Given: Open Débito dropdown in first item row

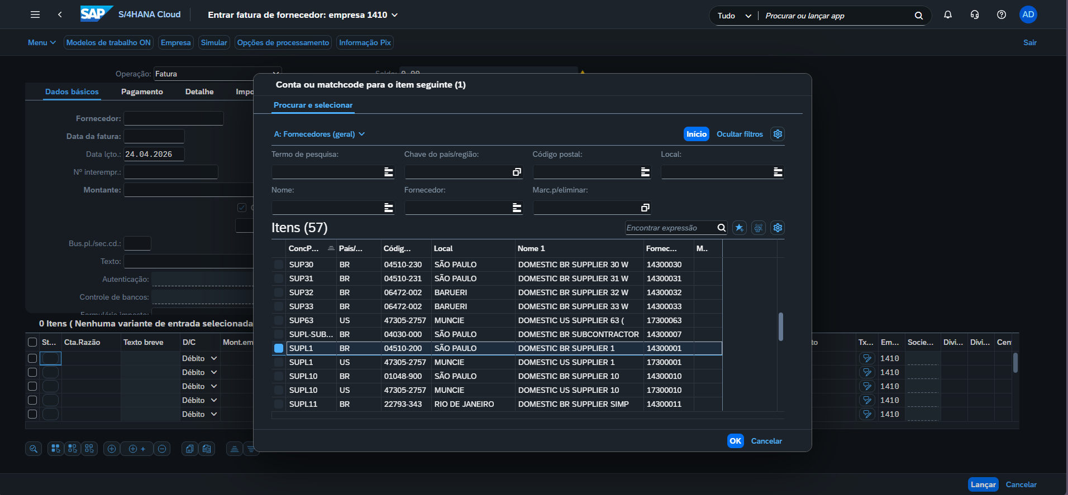Looking at the screenshot, I should 214,358.
